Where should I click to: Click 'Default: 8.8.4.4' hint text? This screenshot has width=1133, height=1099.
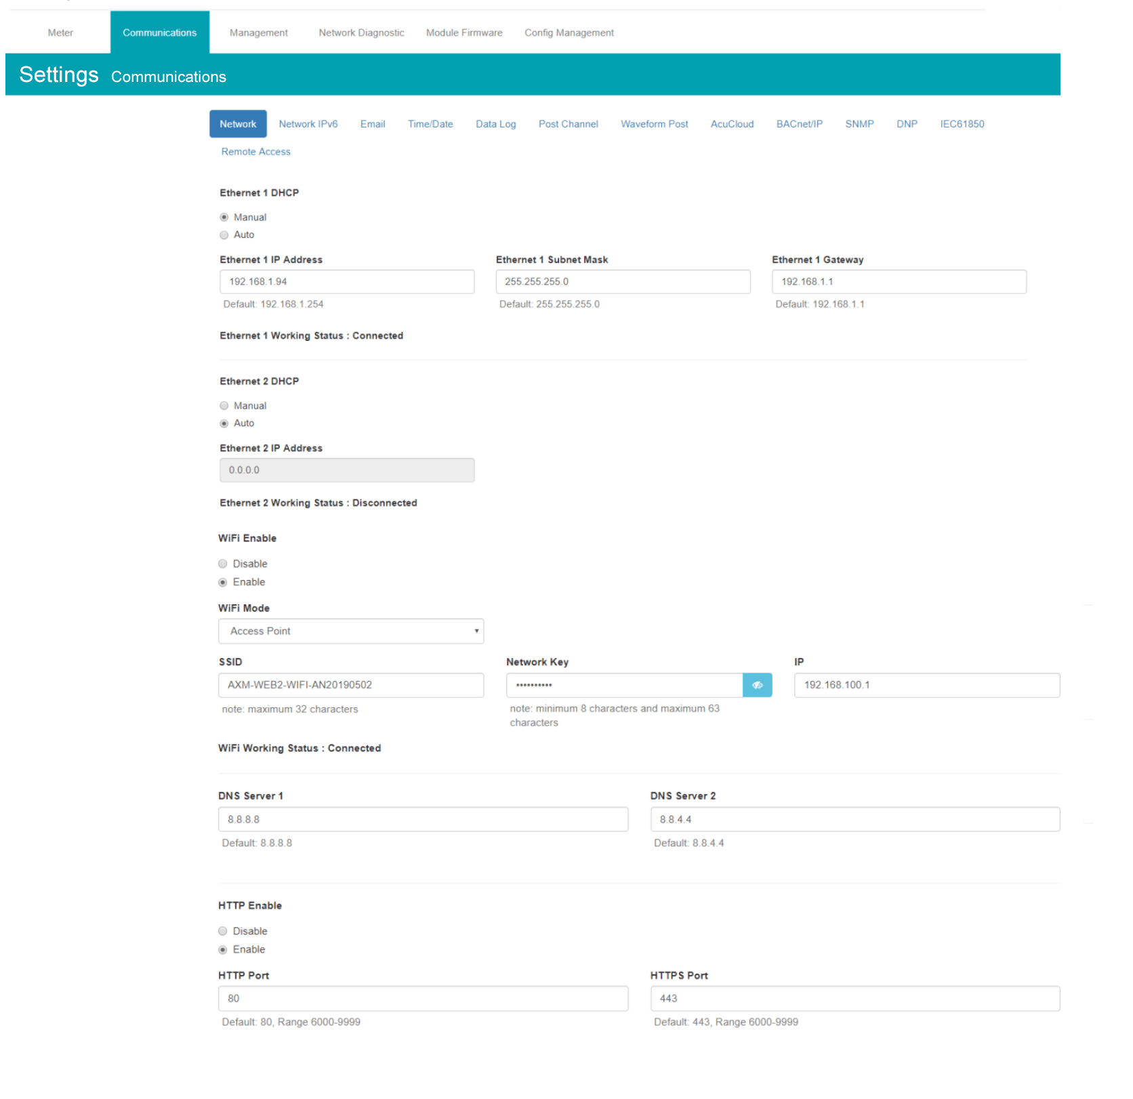(x=689, y=843)
